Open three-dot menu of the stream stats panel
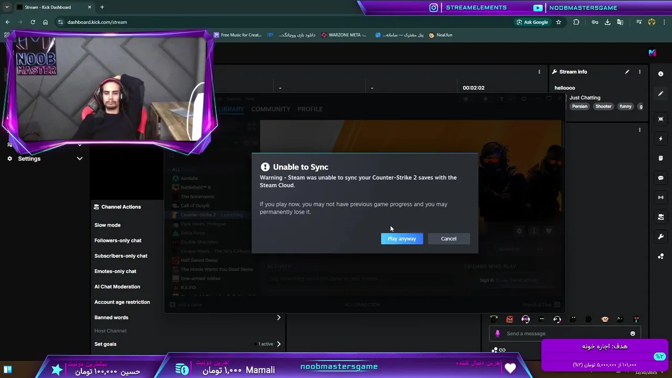Image resolution: width=672 pixels, height=378 pixels. click(x=539, y=72)
